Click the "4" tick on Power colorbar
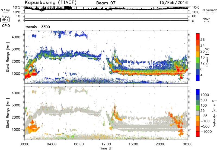The width and height of the screenshot is (217, 150). click(201, 75)
